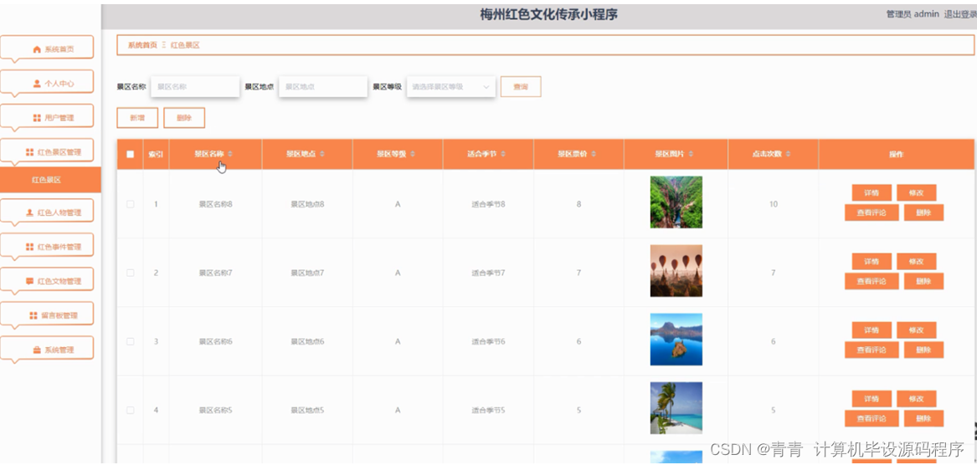Click the 删除 button above the table
This screenshot has width=977, height=465.
(x=184, y=118)
